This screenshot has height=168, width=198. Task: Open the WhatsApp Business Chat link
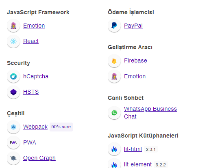150,113
